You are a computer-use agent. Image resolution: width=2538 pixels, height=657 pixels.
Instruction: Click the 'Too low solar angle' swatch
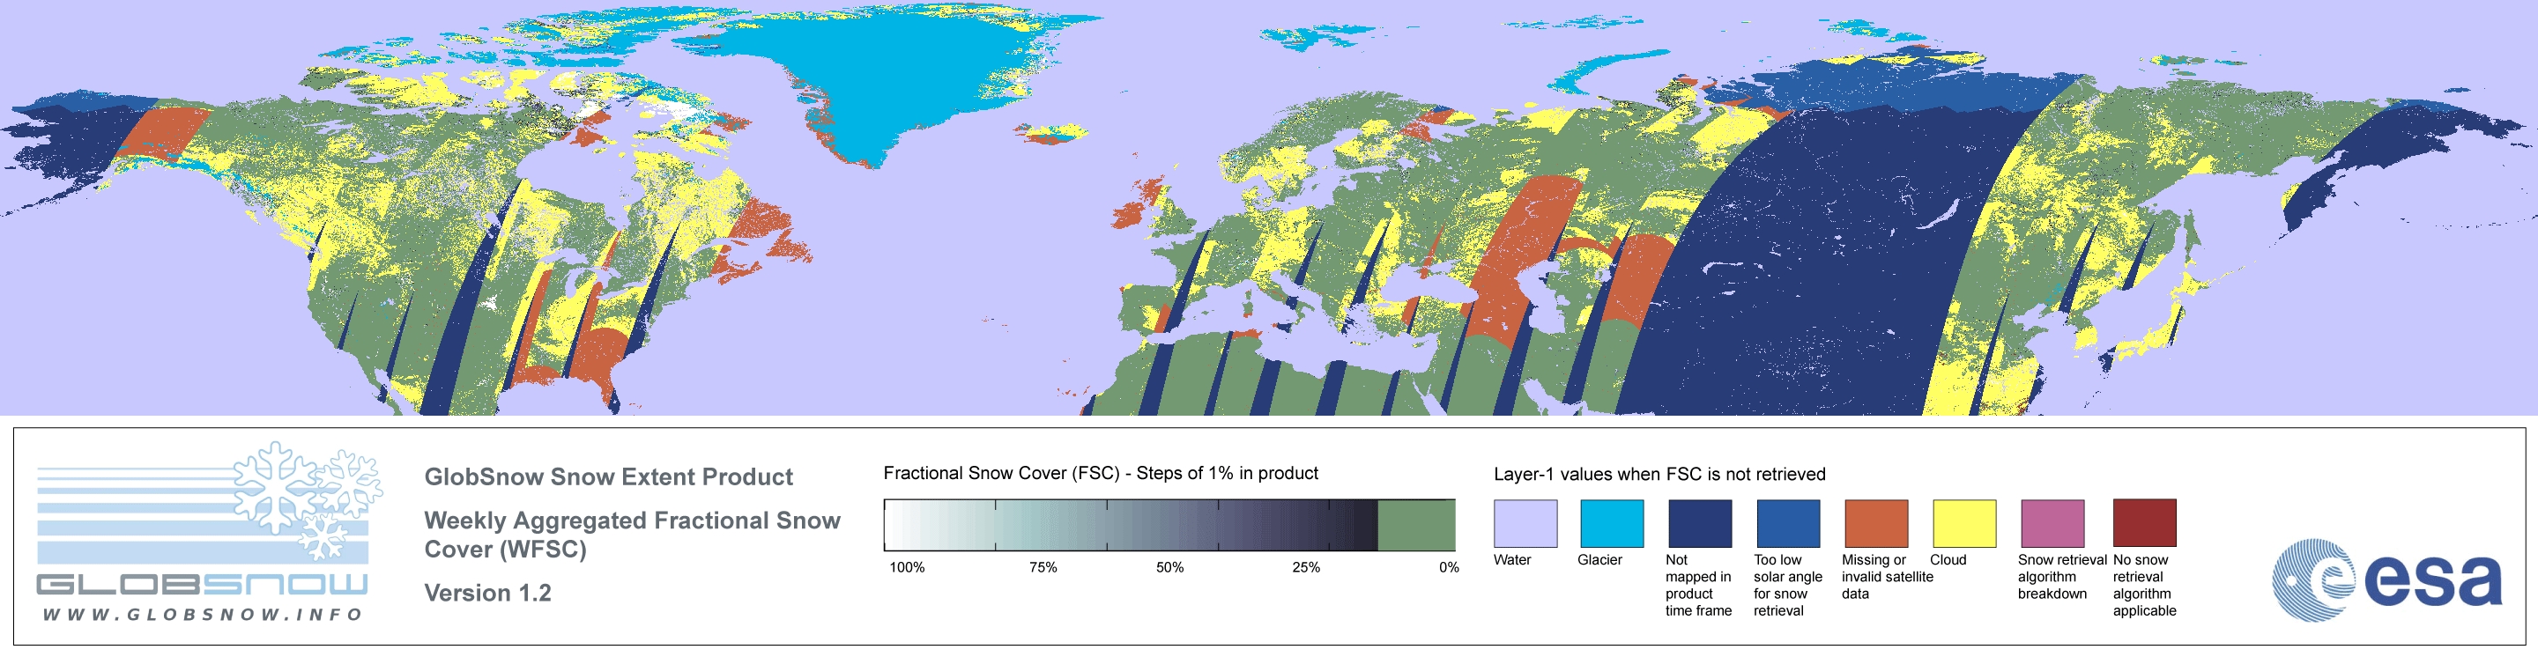(x=1788, y=523)
